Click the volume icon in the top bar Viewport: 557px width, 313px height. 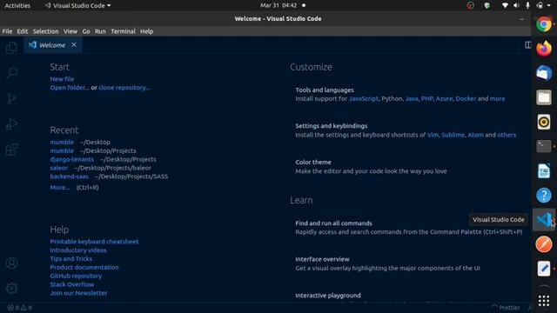516,6
